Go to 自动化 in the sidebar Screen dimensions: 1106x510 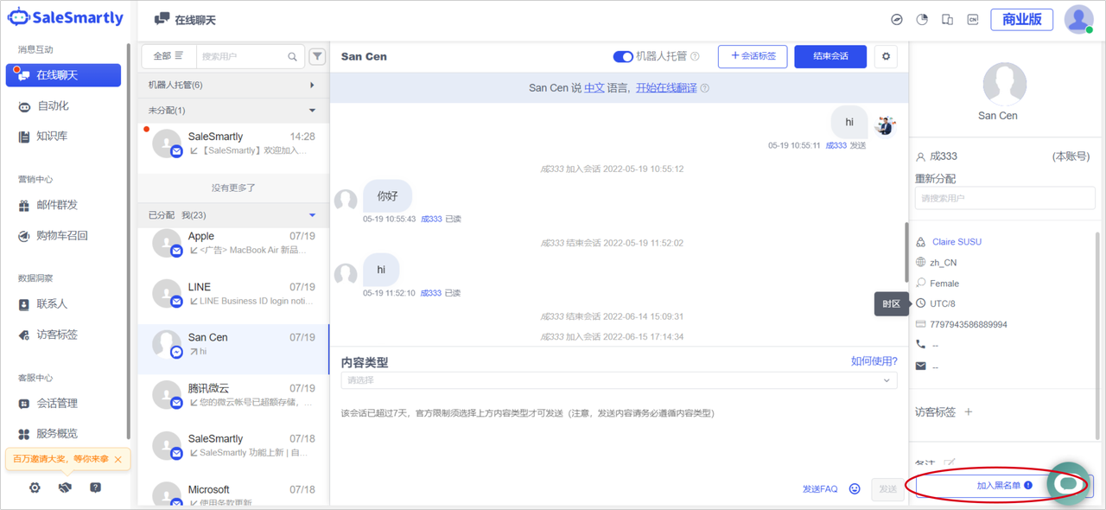pyautogui.click(x=53, y=105)
